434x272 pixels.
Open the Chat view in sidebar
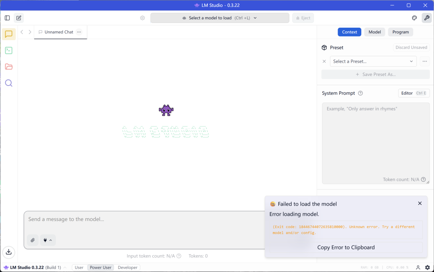[8, 34]
